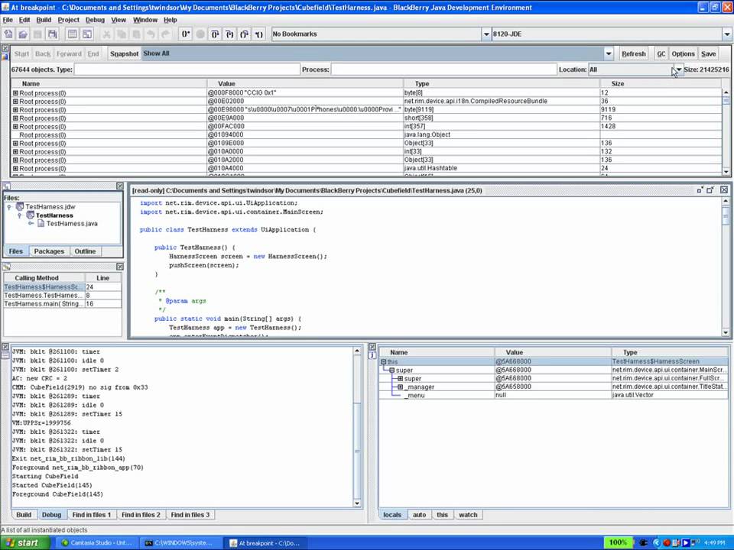
Task: Click the volume indicator in the system tray
Action: [693, 543]
